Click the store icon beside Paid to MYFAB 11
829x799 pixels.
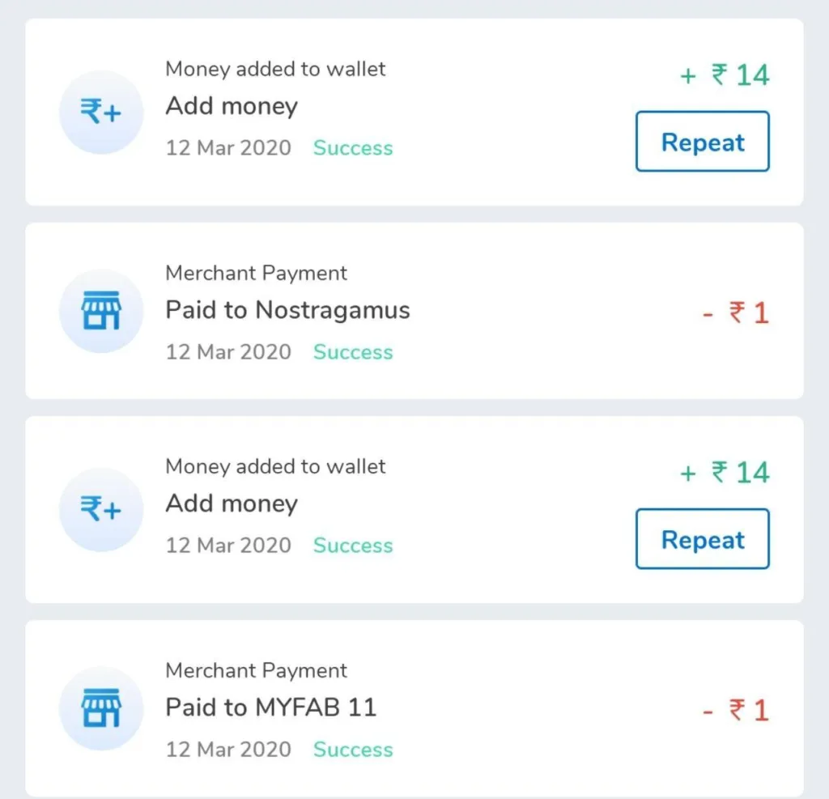pyautogui.click(x=101, y=708)
